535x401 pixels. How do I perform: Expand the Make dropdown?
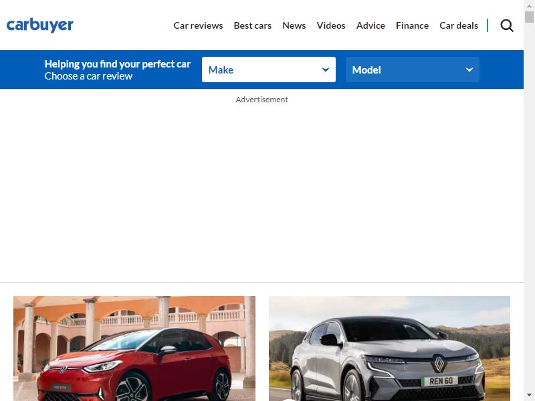click(x=269, y=70)
